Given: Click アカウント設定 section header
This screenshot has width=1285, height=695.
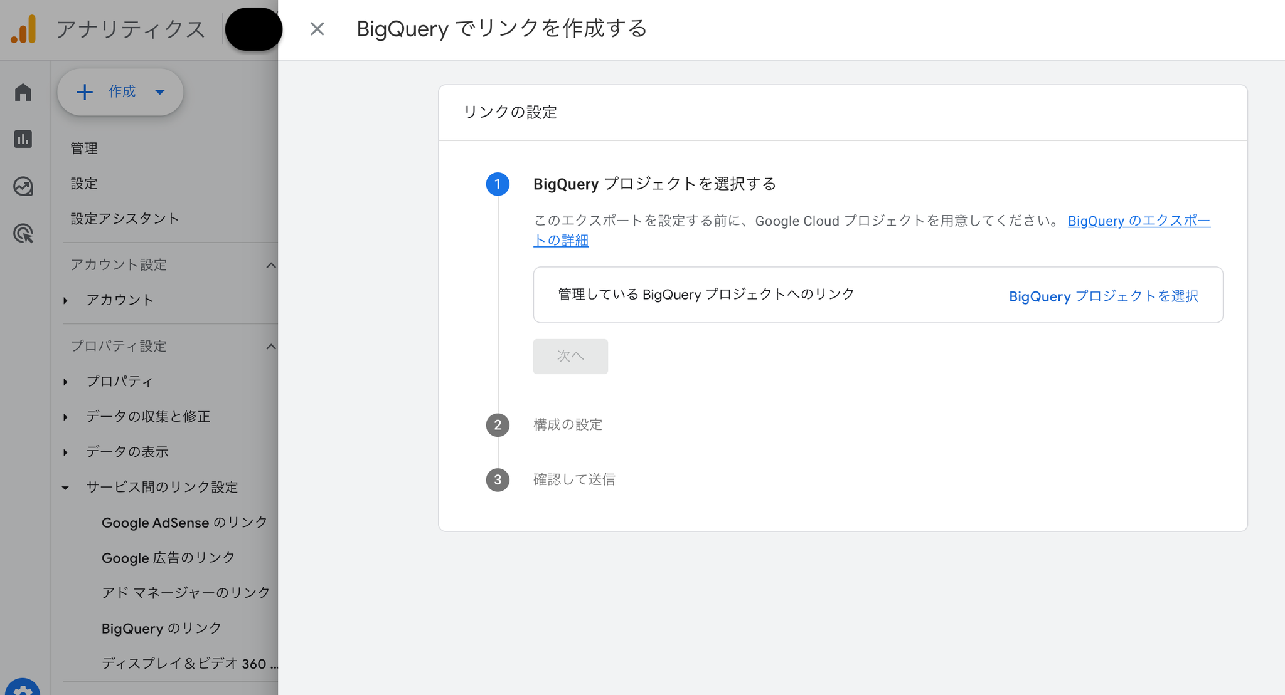Looking at the screenshot, I should point(119,264).
